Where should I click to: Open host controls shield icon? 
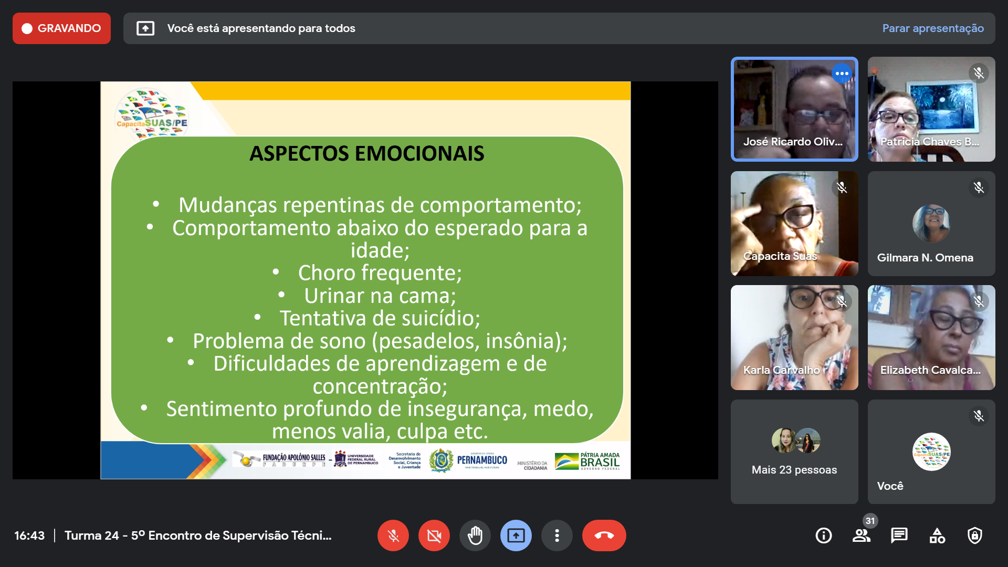coord(975,535)
